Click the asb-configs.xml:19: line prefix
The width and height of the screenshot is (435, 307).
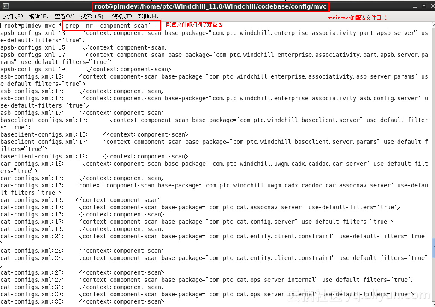pos(32,113)
